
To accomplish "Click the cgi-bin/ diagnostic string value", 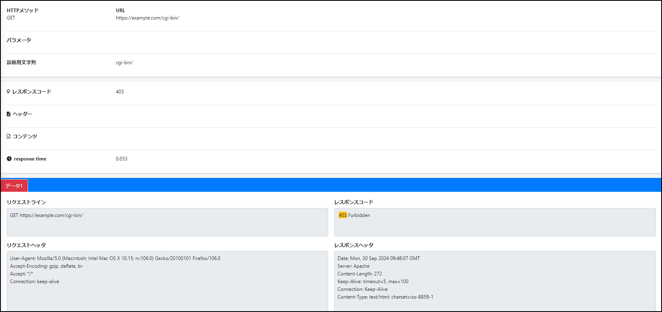I will [x=124, y=63].
